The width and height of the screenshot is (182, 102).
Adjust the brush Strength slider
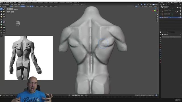click(25, 6)
